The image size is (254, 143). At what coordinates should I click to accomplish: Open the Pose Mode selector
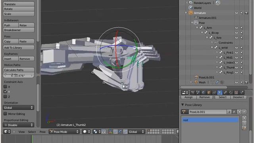(64, 131)
